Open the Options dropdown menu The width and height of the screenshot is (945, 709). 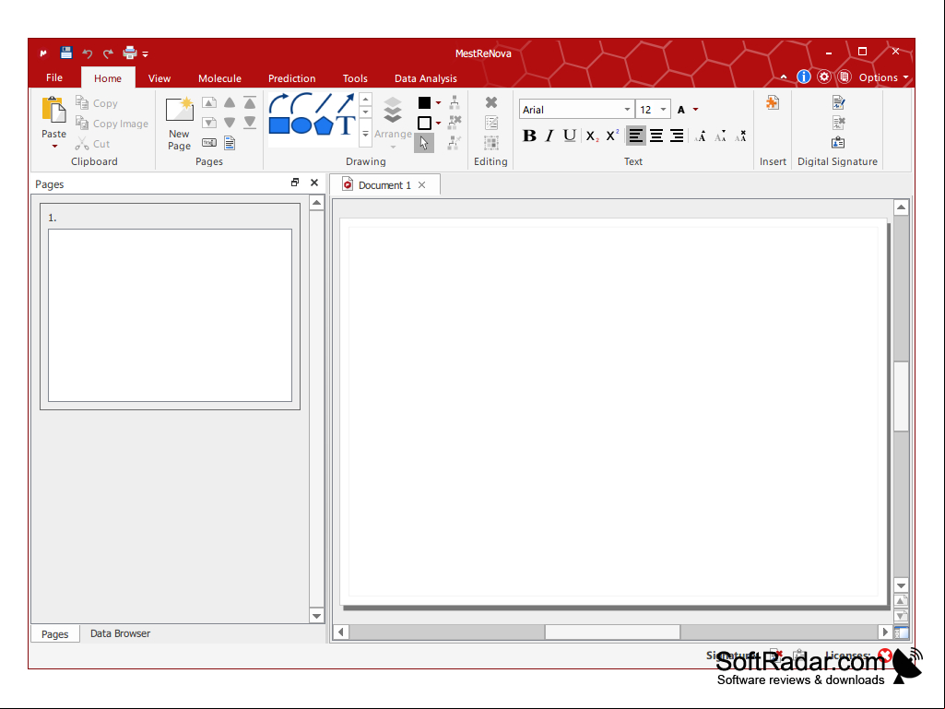click(x=883, y=77)
